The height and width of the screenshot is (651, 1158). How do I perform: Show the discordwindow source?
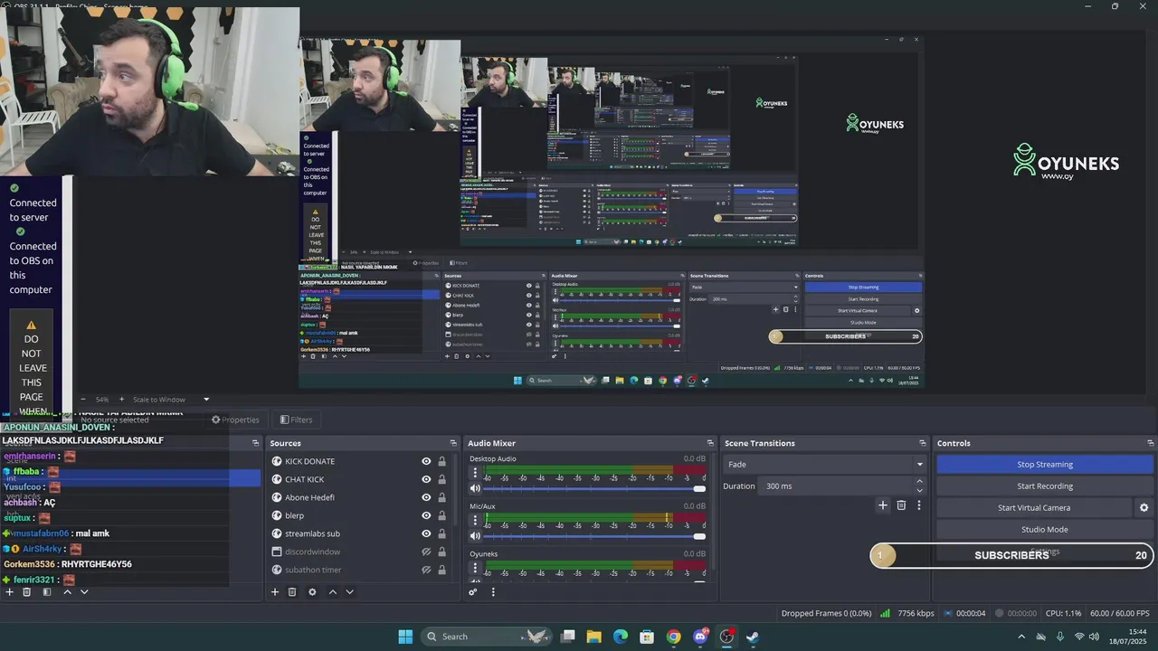point(426,552)
